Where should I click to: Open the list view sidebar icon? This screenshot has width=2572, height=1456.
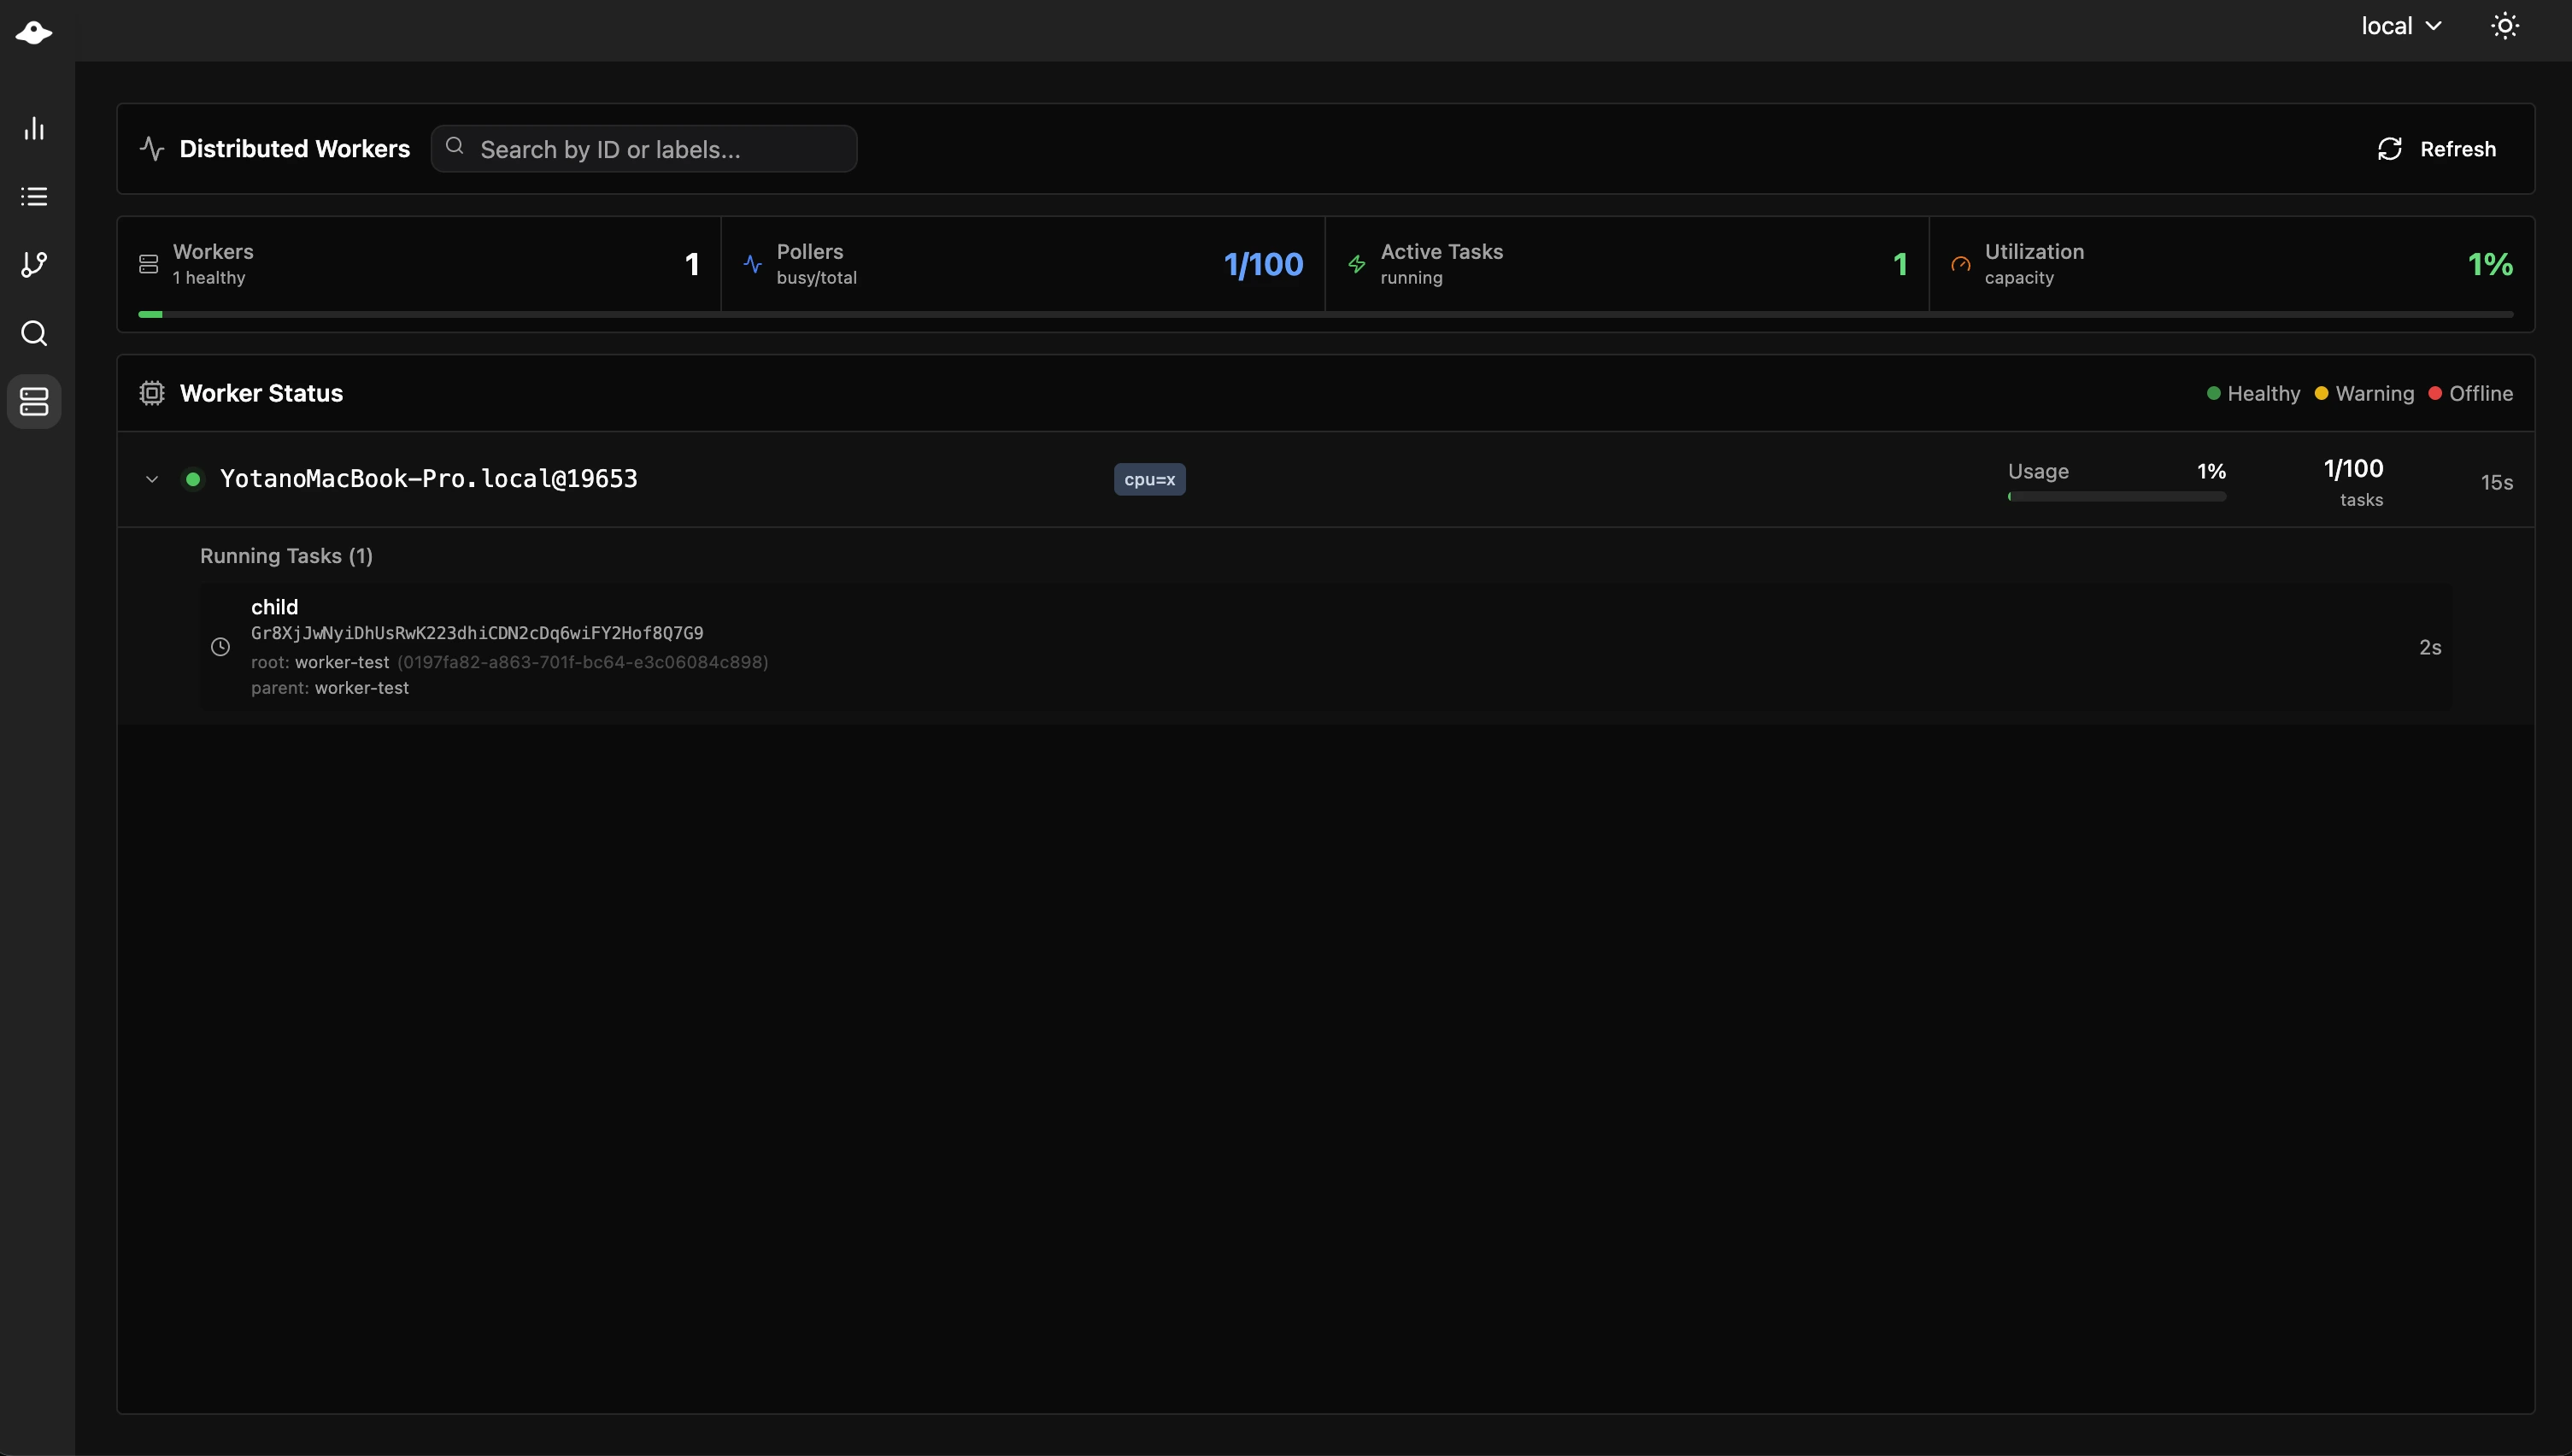point(34,196)
